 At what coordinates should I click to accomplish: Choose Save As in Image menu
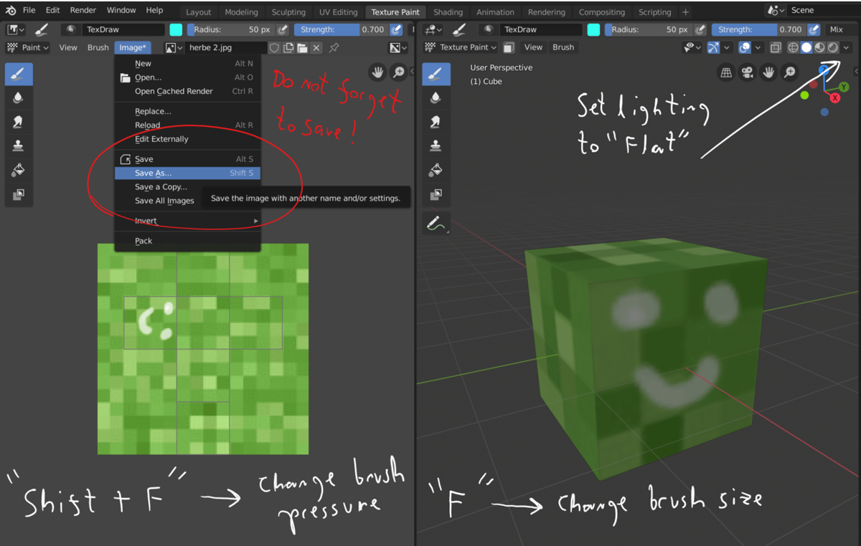point(187,173)
